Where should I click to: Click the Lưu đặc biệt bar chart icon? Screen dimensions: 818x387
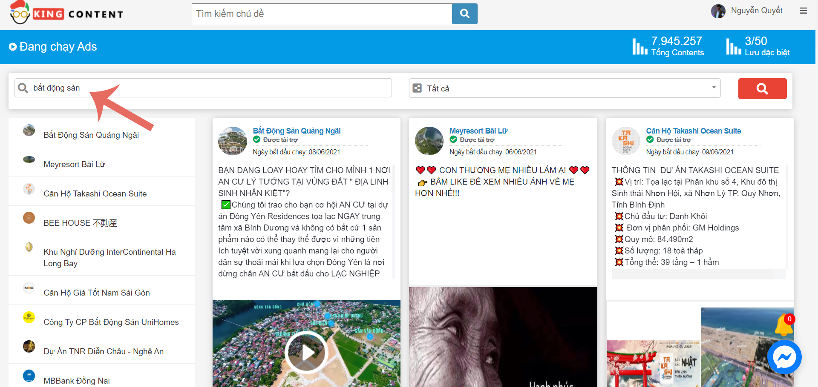pos(734,46)
